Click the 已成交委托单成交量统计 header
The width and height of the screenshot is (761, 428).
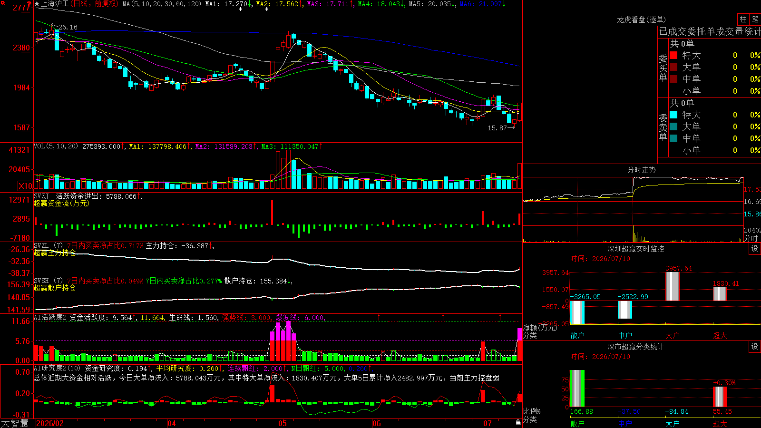coord(710,31)
